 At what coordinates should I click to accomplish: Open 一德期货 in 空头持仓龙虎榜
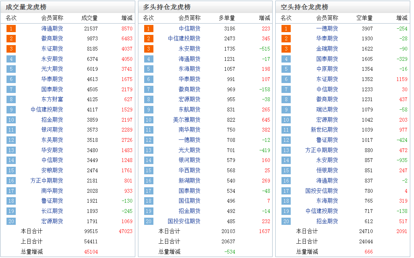click(x=327, y=29)
